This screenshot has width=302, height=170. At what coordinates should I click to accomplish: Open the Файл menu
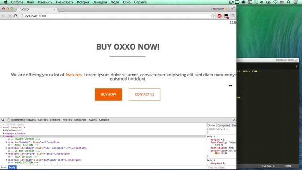(x=30, y=2)
